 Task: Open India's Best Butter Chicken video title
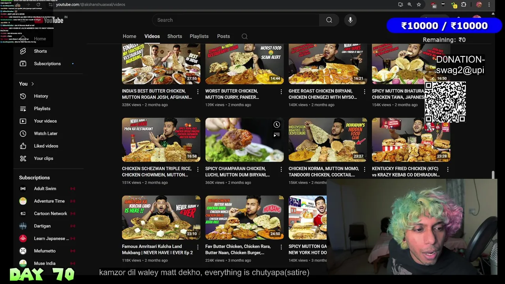point(157,94)
